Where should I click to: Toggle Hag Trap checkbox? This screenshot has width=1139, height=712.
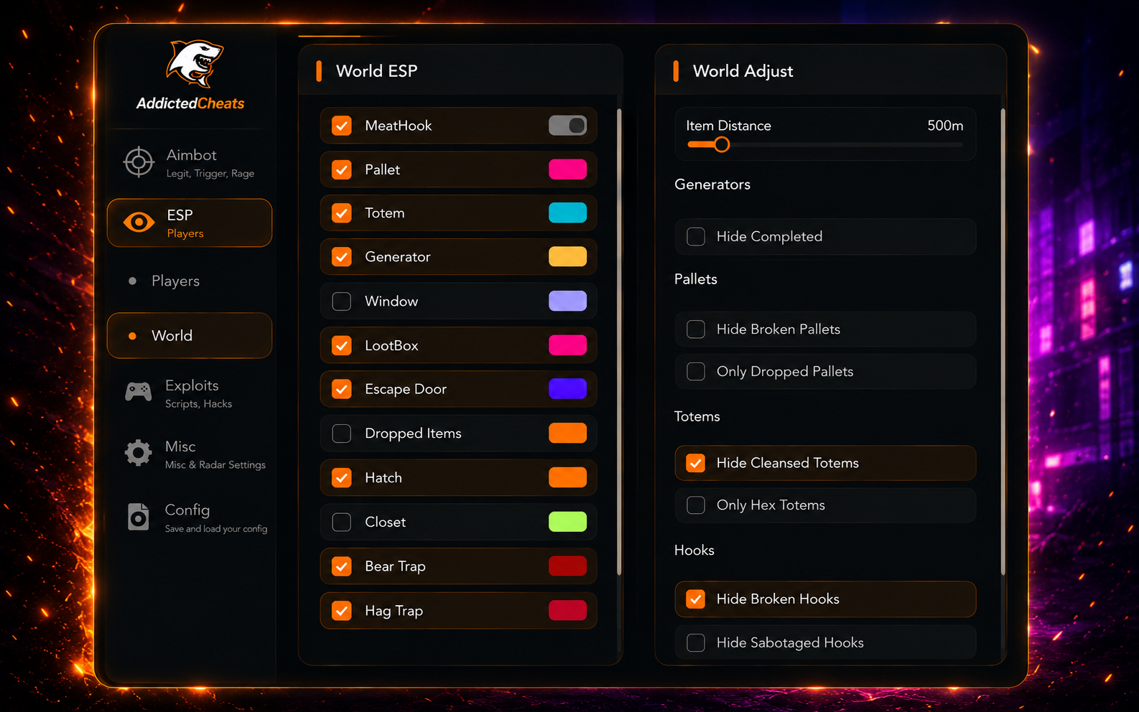(342, 611)
